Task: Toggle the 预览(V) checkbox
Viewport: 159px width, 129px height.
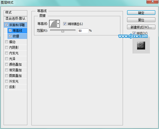Action: tap(134, 33)
